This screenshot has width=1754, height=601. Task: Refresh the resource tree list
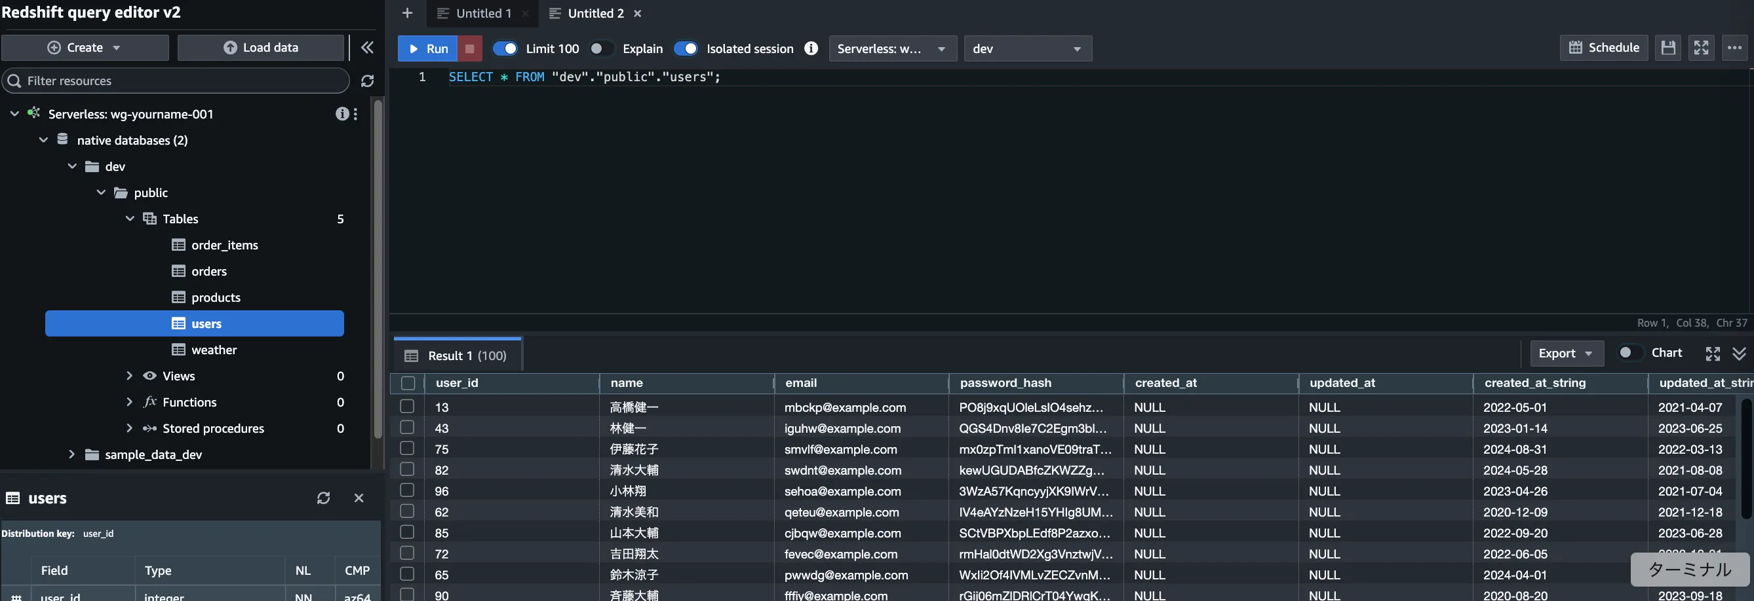click(x=368, y=81)
